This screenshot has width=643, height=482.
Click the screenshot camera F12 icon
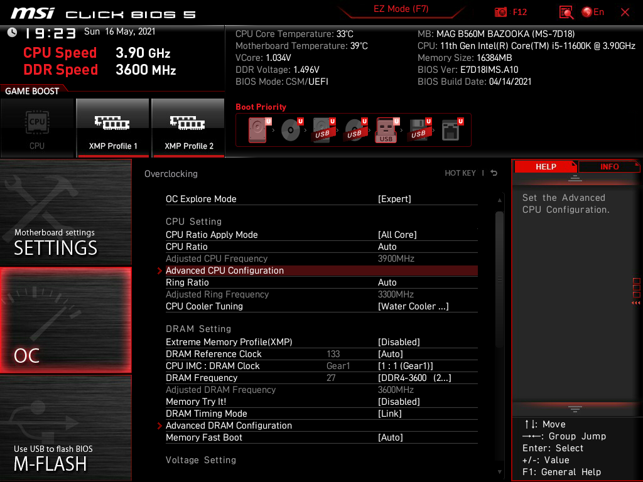(x=500, y=12)
